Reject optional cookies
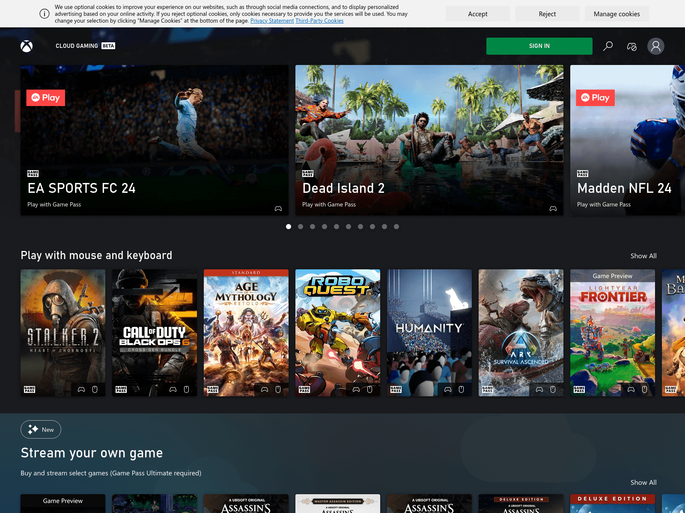The height and width of the screenshot is (513, 685). coord(547,14)
